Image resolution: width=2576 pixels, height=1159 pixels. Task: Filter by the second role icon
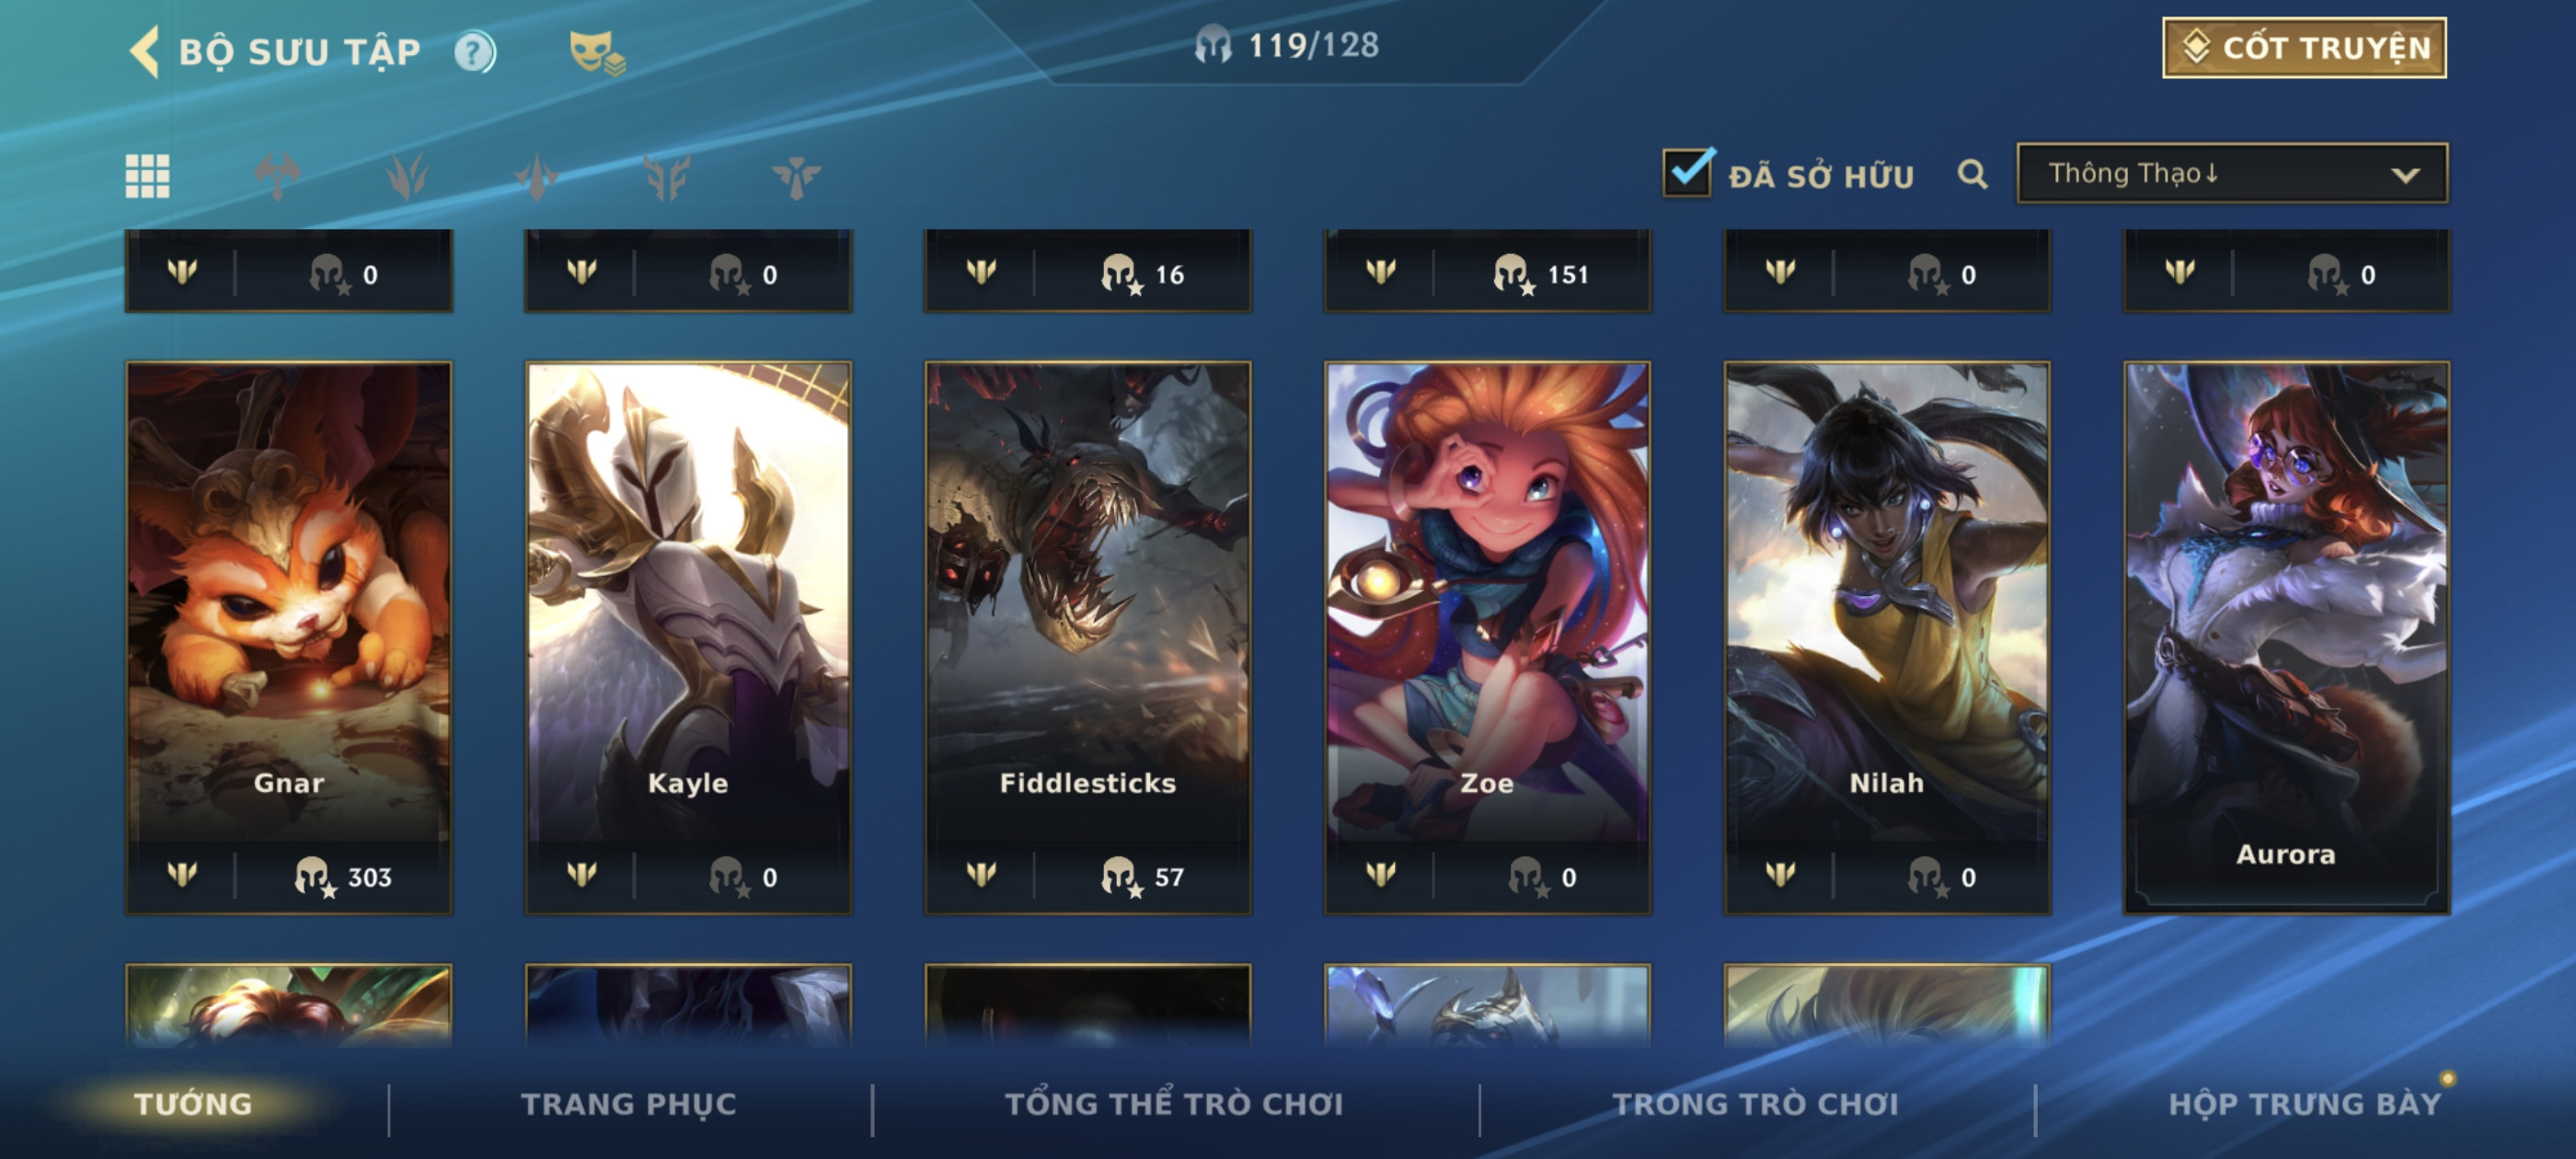coord(407,176)
